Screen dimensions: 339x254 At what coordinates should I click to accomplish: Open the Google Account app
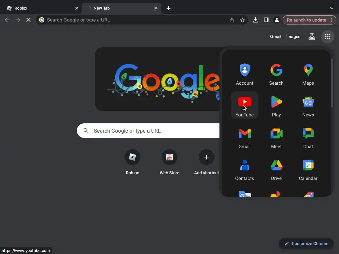[x=245, y=74]
